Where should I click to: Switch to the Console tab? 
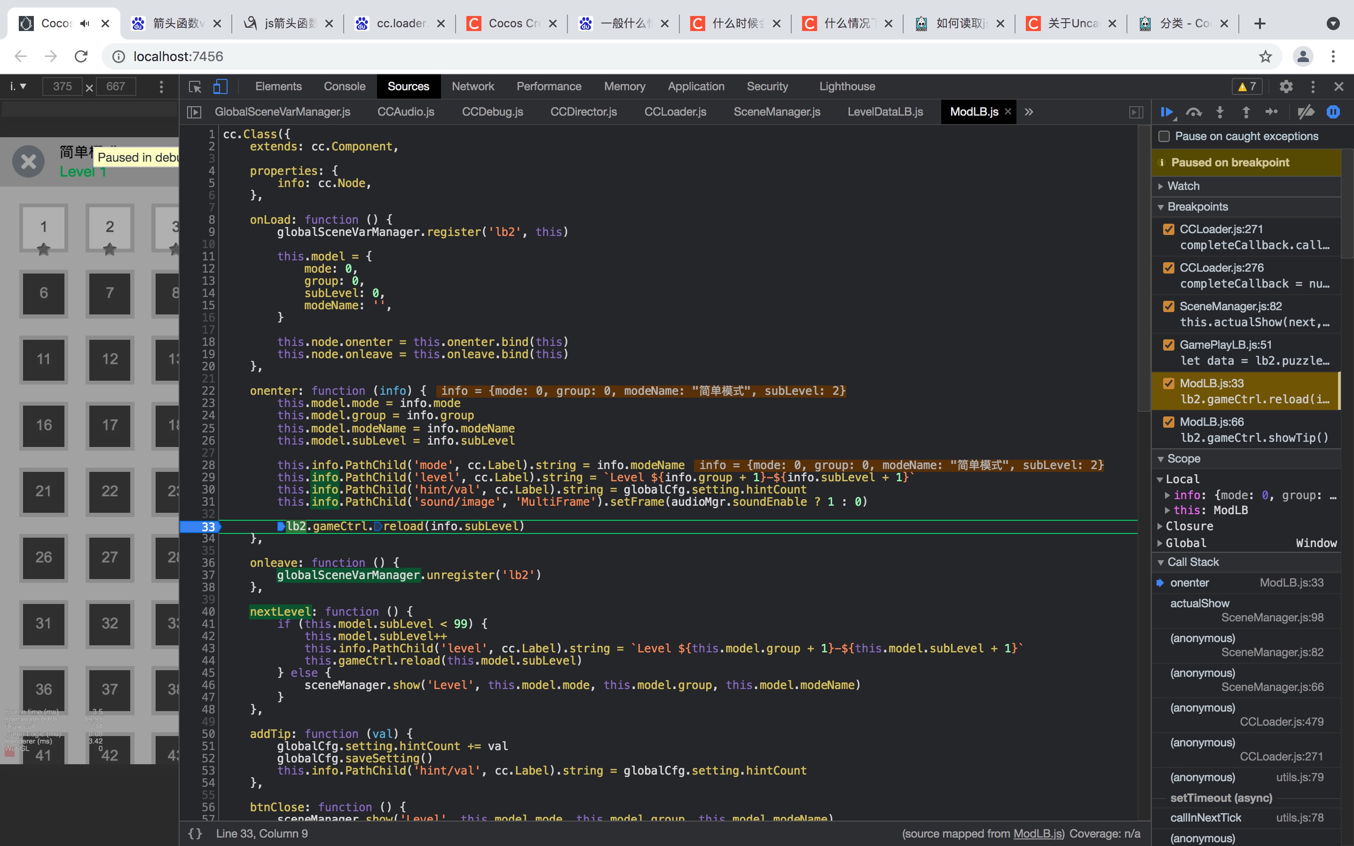coord(344,87)
